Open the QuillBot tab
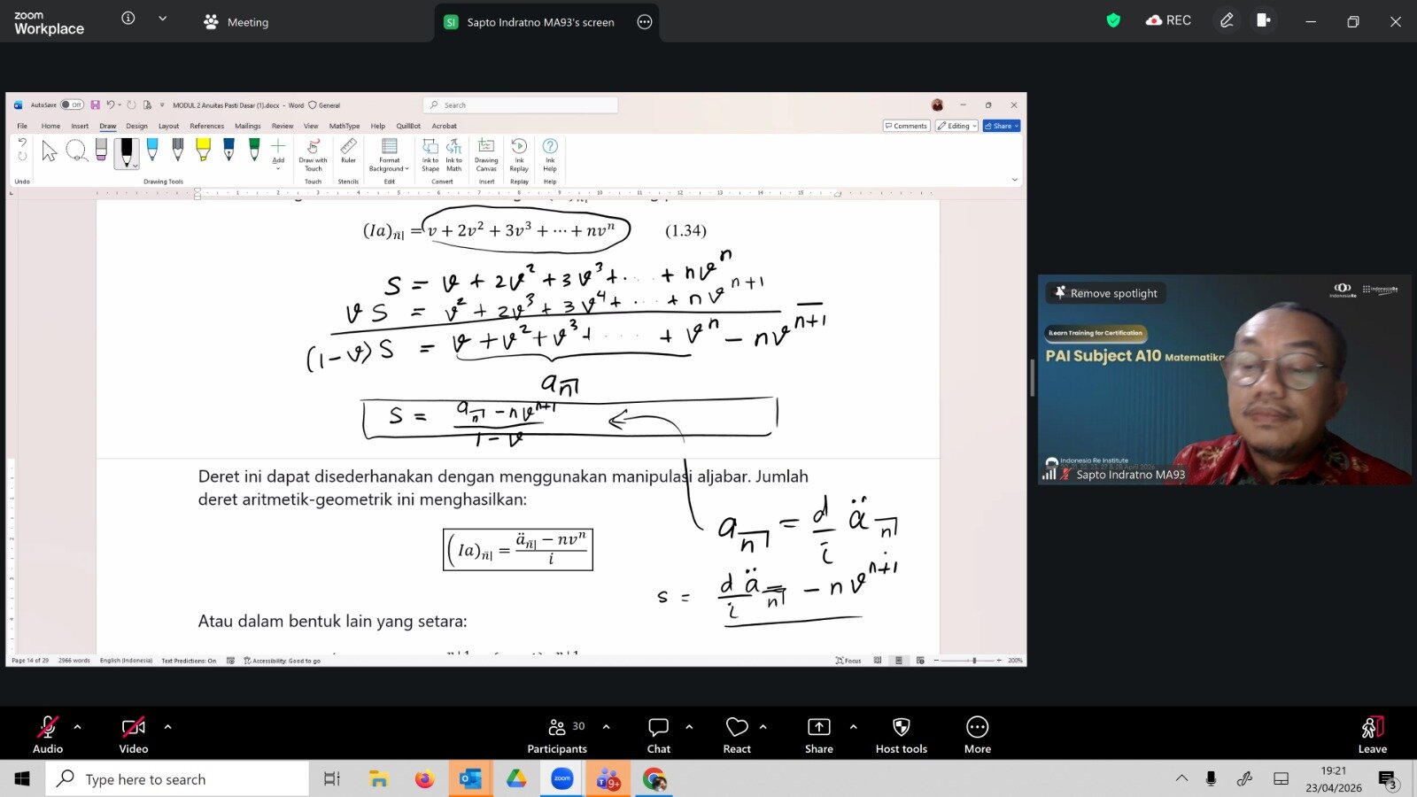 coord(408,126)
